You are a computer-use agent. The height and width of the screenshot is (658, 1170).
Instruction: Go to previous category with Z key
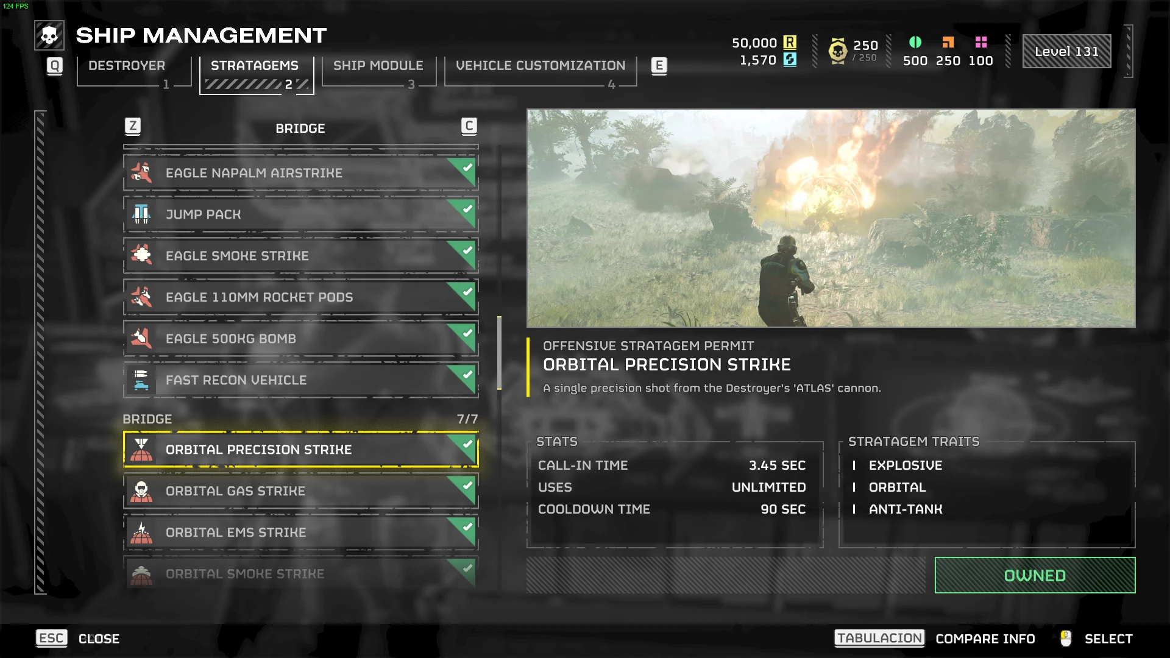[133, 127]
